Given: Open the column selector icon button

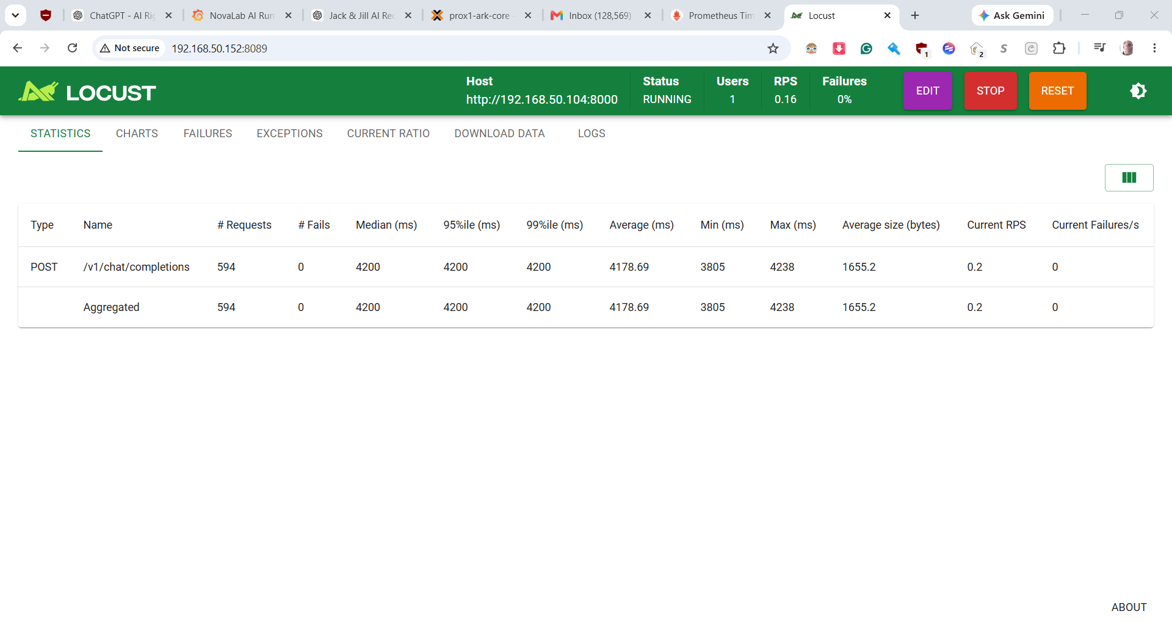Looking at the screenshot, I should click(x=1129, y=177).
